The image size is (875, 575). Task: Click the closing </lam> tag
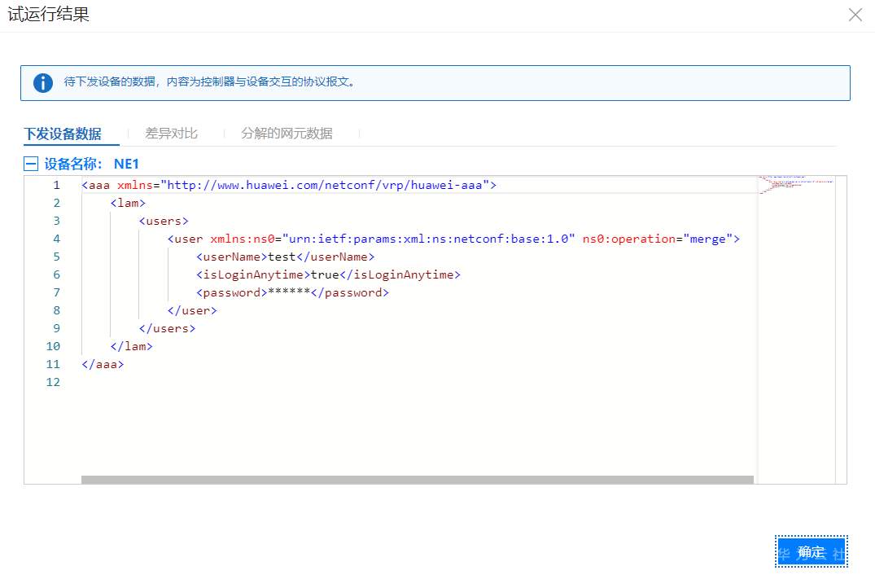[131, 346]
